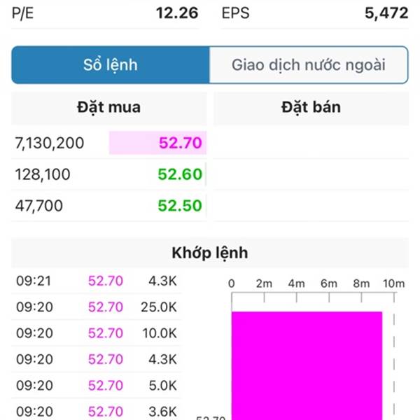Select the 52.60 bid price

click(180, 174)
